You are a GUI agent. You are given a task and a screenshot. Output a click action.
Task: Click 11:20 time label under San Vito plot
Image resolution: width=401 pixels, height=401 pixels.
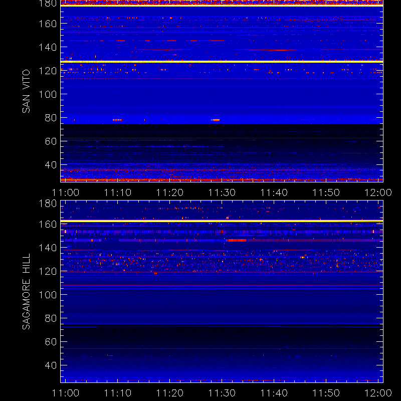[170, 192]
